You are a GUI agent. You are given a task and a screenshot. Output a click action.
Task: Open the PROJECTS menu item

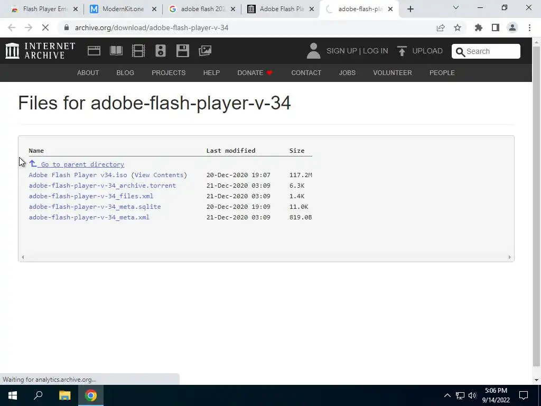[x=169, y=73]
